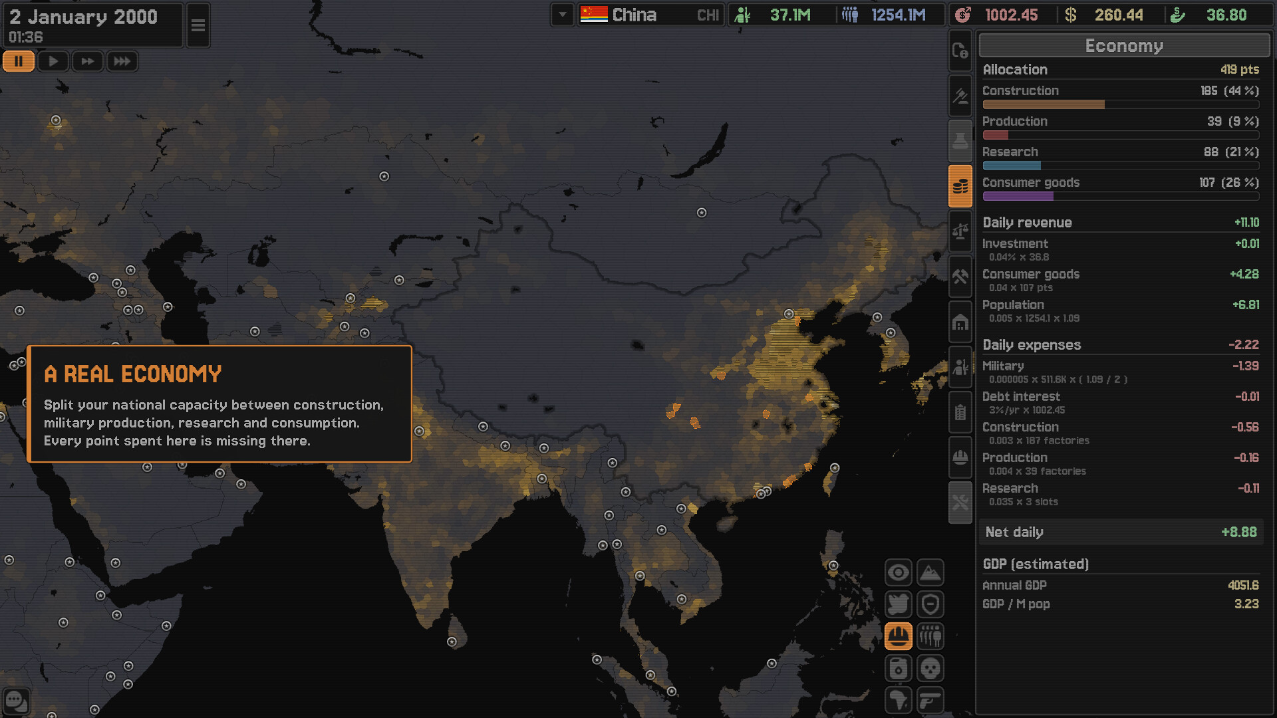This screenshot has height=718, width=1277.
Task: Click the China country name selector
Action: point(650,15)
